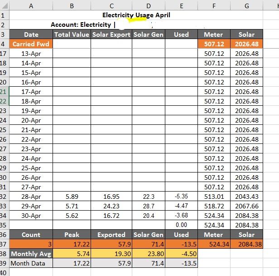Click the Count value cell showing 3
This screenshot has width=279, height=276.
pos(31,244)
